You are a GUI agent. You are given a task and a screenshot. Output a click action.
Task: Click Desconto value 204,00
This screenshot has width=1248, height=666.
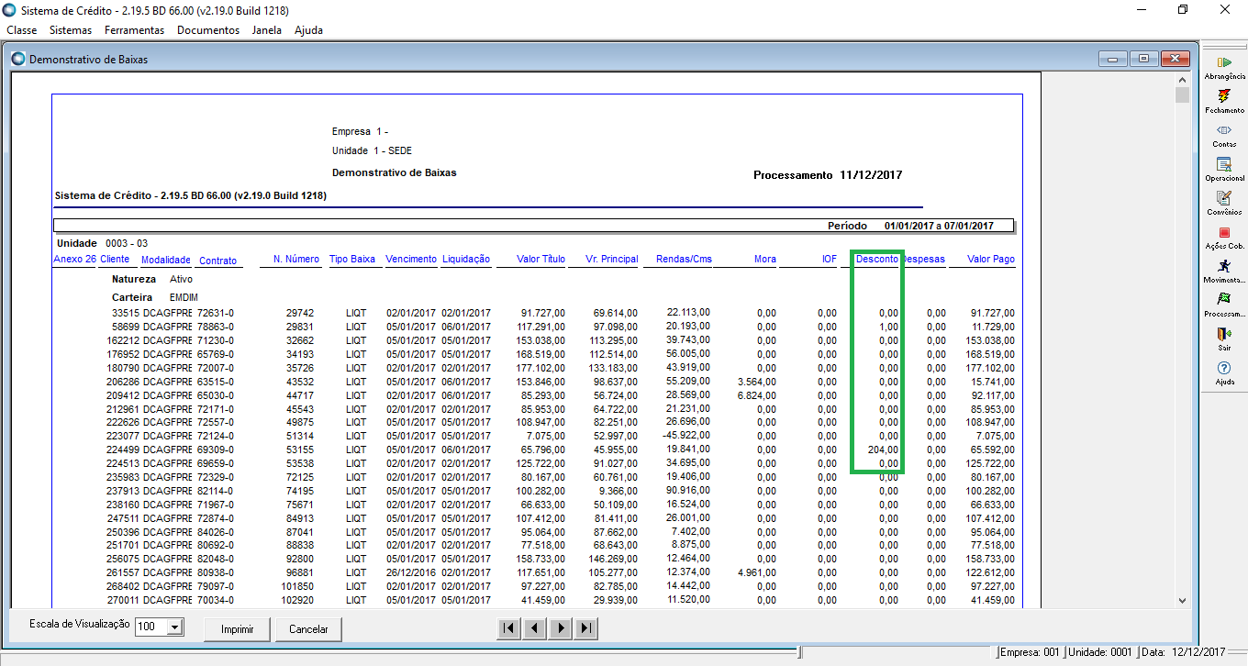pos(883,450)
